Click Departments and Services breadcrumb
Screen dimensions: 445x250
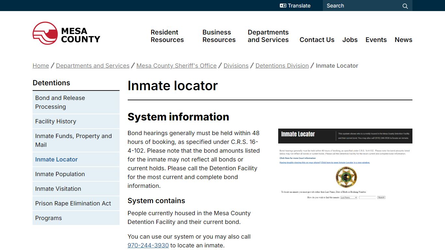[x=93, y=66]
